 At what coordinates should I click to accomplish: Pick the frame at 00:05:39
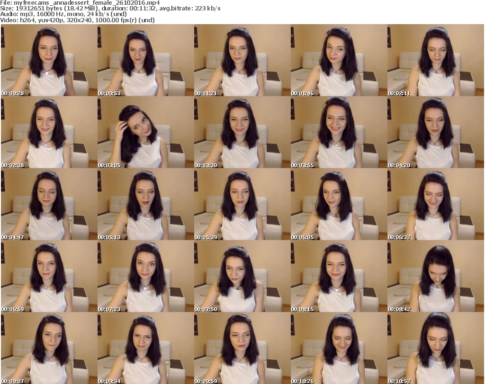pos(242,205)
